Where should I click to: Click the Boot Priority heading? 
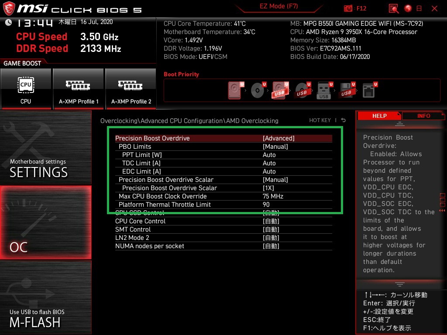pyautogui.click(x=181, y=74)
